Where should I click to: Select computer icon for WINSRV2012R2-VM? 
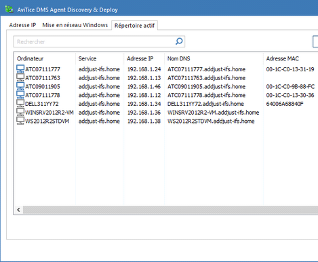click(x=20, y=112)
